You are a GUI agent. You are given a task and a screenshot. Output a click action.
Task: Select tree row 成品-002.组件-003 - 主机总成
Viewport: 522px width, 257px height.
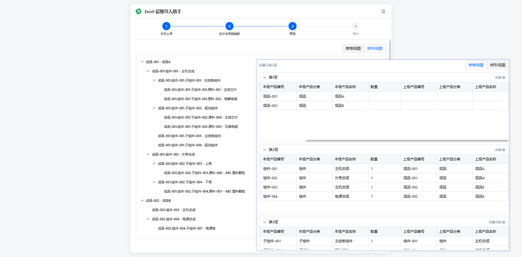point(174,210)
